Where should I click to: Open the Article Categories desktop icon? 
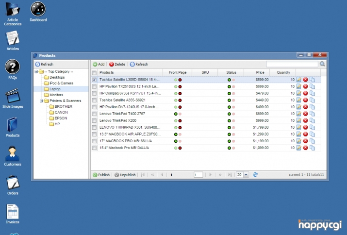point(13,14)
